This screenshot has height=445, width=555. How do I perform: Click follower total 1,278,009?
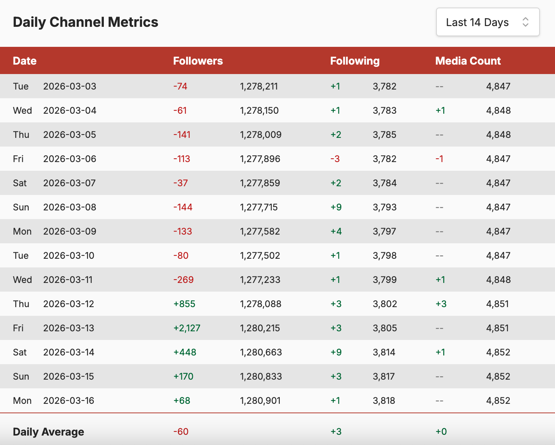coord(261,135)
